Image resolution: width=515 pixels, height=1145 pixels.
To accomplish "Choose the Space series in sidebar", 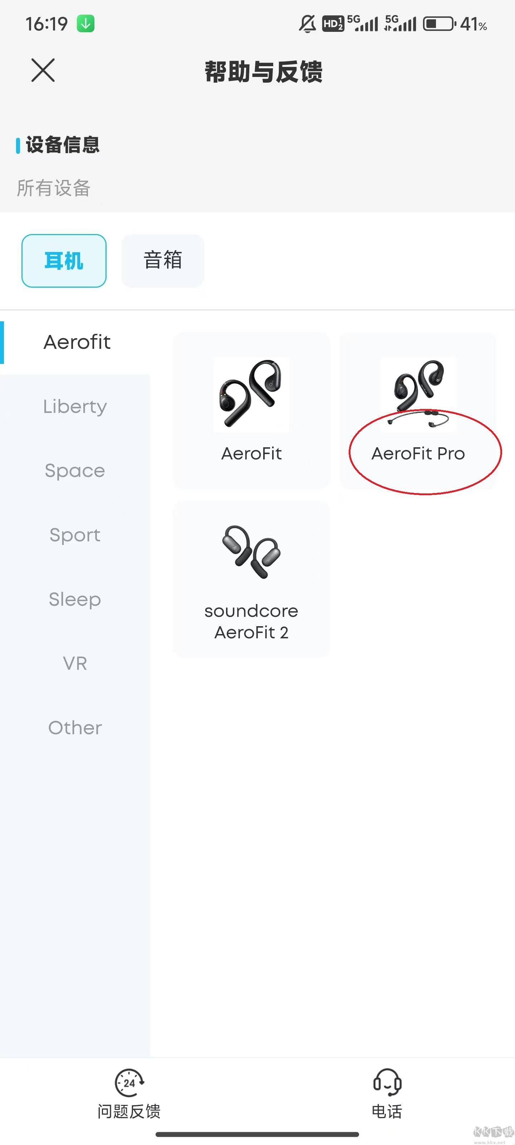I will pos(75,471).
